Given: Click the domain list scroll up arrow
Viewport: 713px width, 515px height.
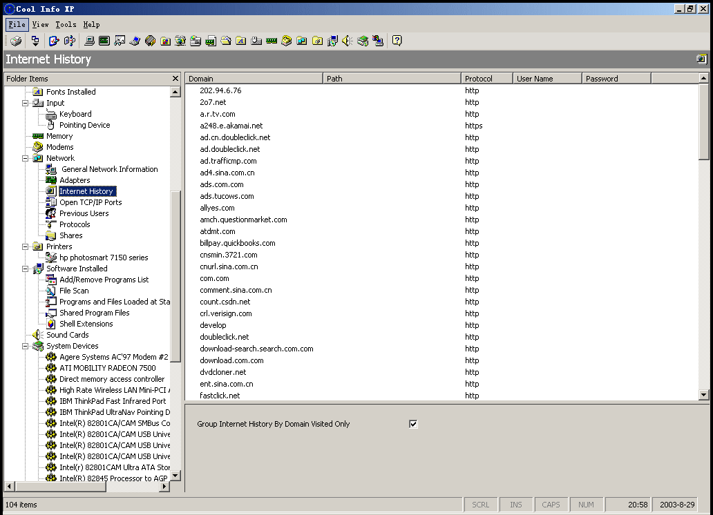Looking at the screenshot, I should pyautogui.click(x=703, y=78).
